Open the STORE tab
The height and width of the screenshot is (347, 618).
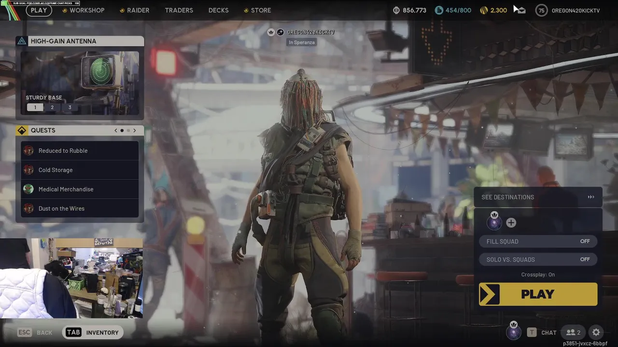click(257, 10)
